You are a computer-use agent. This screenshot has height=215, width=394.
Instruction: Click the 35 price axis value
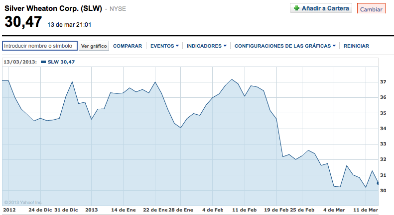[x=383, y=113]
